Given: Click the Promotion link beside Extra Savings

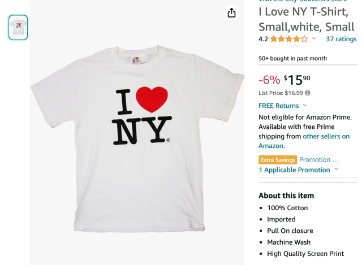Looking at the screenshot, I should point(318,160).
